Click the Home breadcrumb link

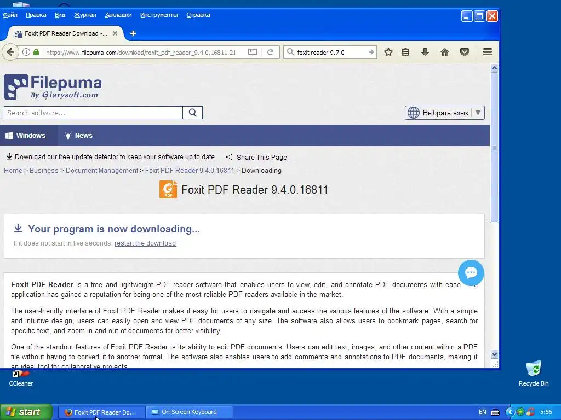coord(13,171)
